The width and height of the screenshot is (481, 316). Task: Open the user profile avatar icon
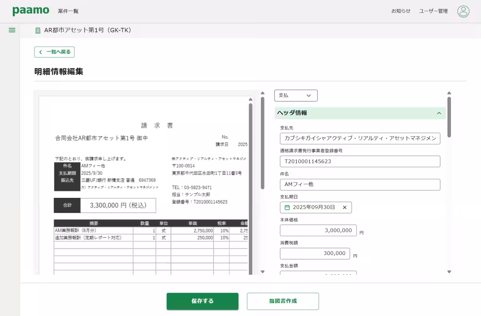pos(463,11)
